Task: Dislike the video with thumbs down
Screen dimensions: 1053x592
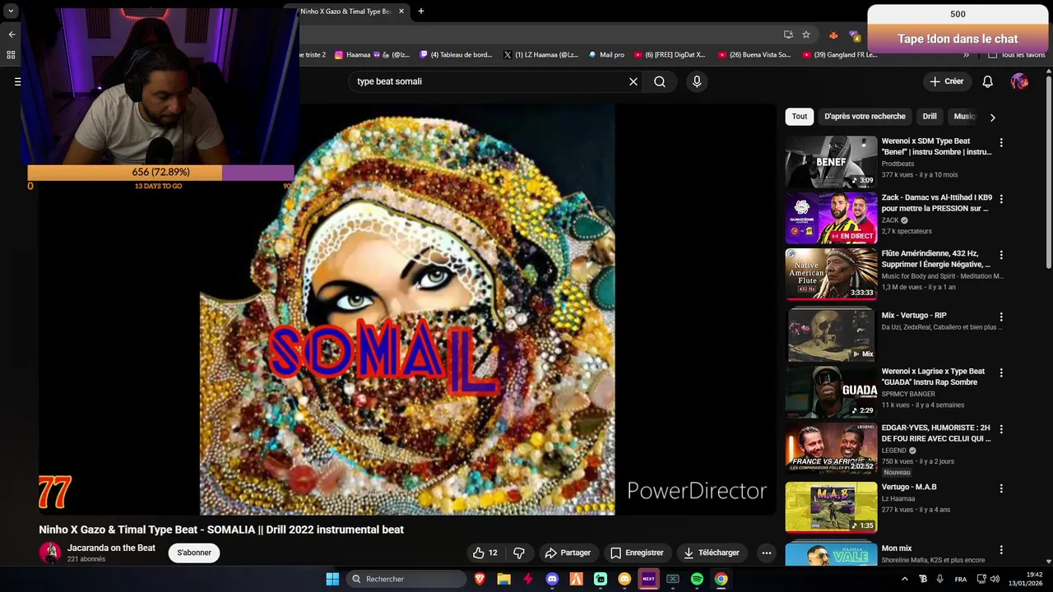Action: tap(519, 553)
